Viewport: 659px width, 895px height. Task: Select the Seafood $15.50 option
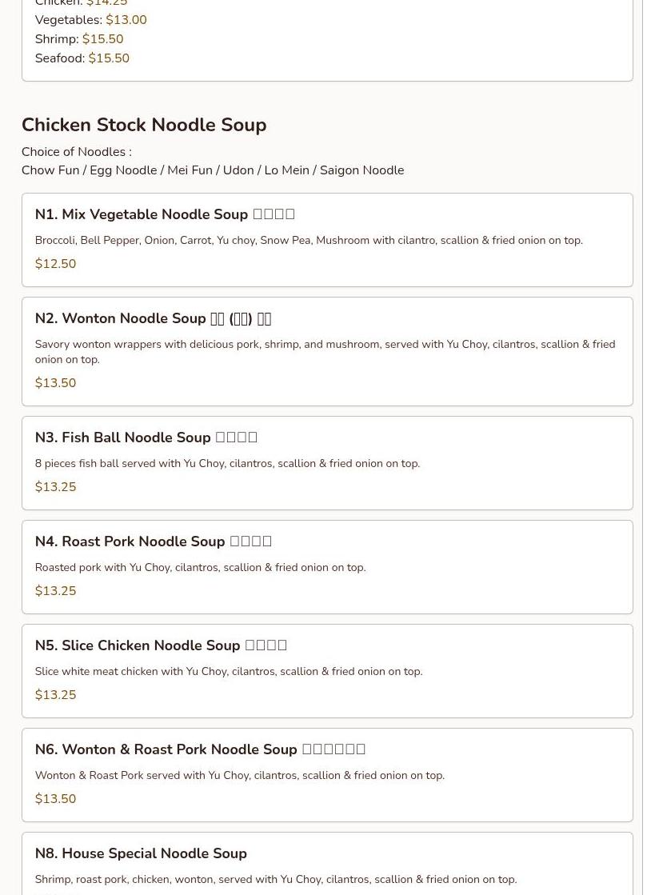(82, 58)
